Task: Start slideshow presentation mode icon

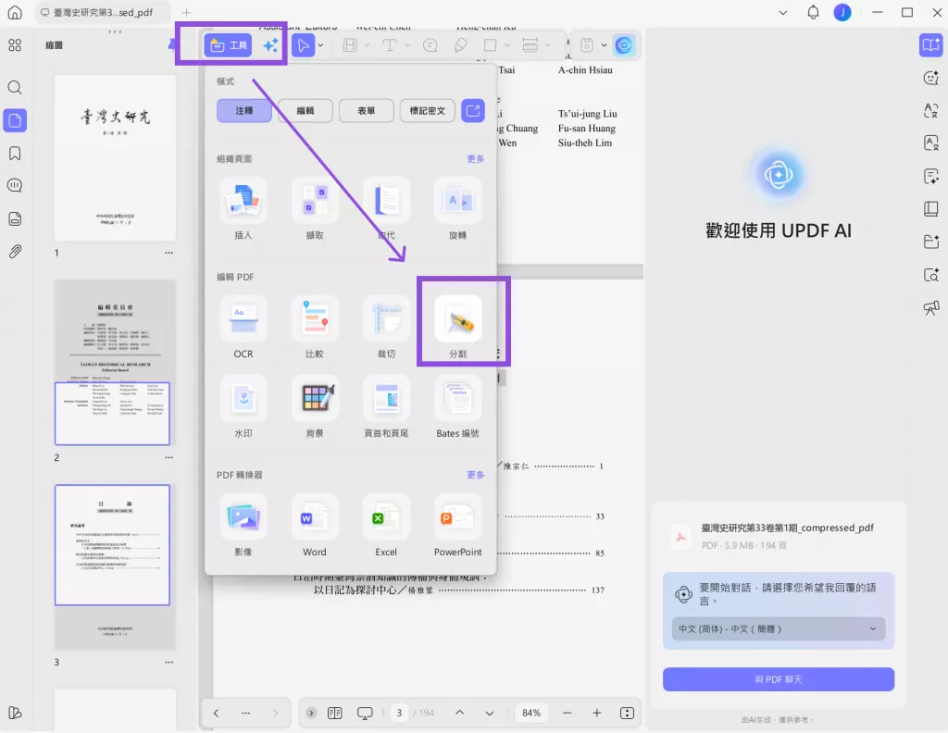Action: click(x=365, y=713)
